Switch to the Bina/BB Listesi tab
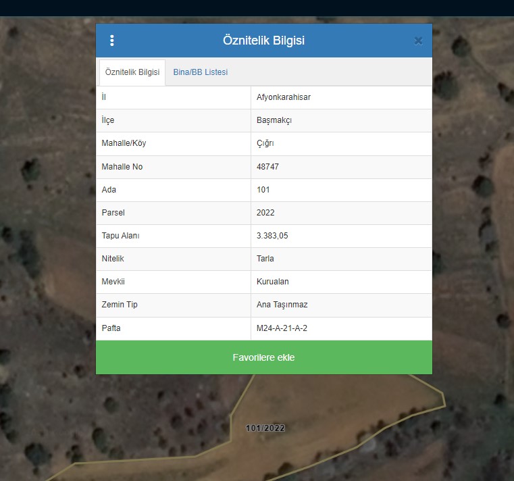 [x=201, y=72]
